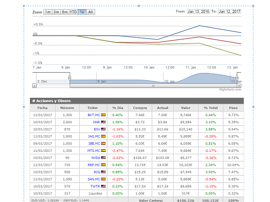Click the Liquidez row label
Screen dimensions: 270x202
[x=95, y=193]
